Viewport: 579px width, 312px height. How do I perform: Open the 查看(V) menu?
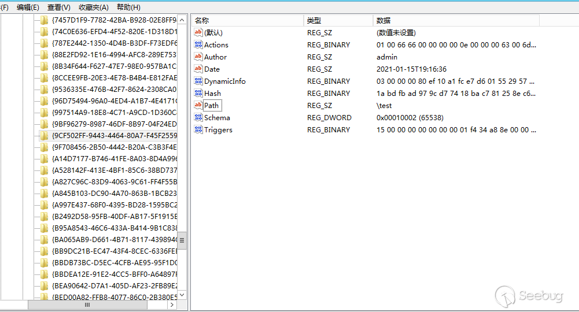pos(59,8)
